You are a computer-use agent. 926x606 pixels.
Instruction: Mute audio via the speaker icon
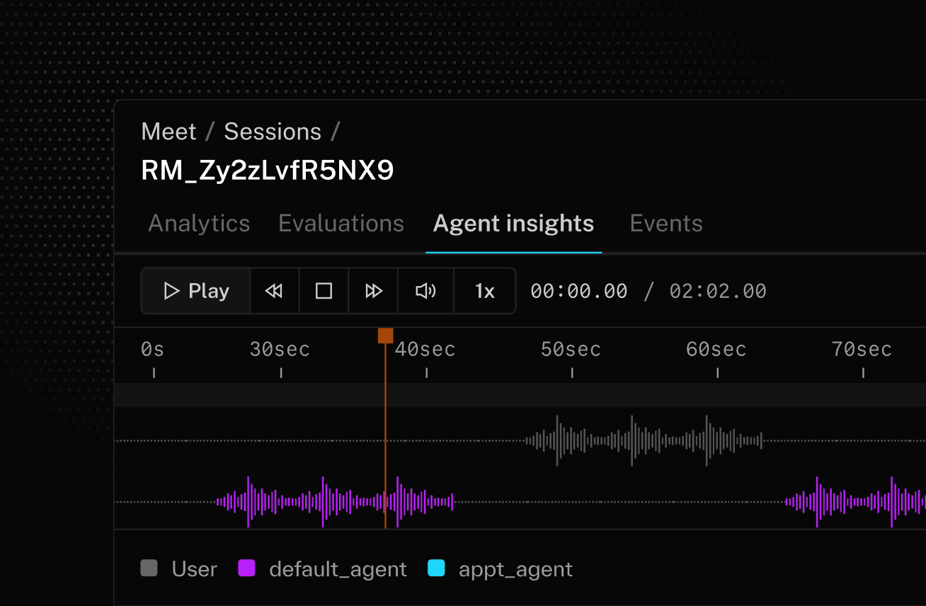click(425, 290)
